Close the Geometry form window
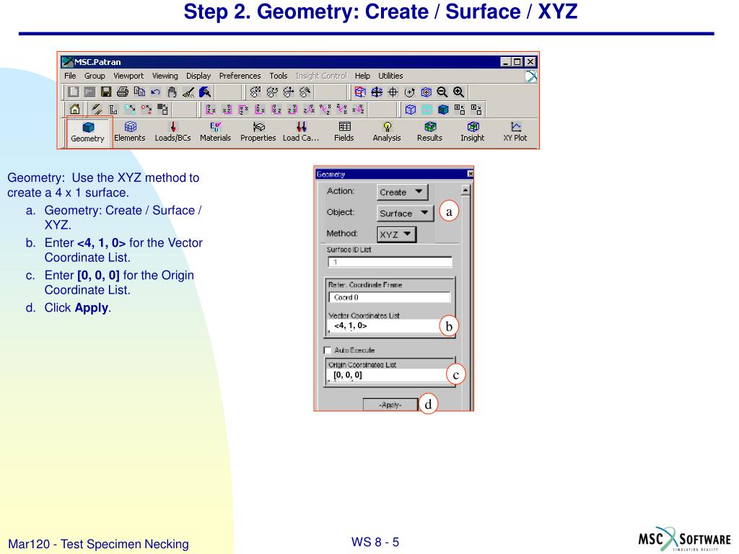The image size is (739, 554). click(470, 174)
